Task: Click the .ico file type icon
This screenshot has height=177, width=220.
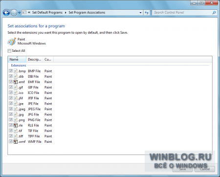Action: click(x=16, y=92)
